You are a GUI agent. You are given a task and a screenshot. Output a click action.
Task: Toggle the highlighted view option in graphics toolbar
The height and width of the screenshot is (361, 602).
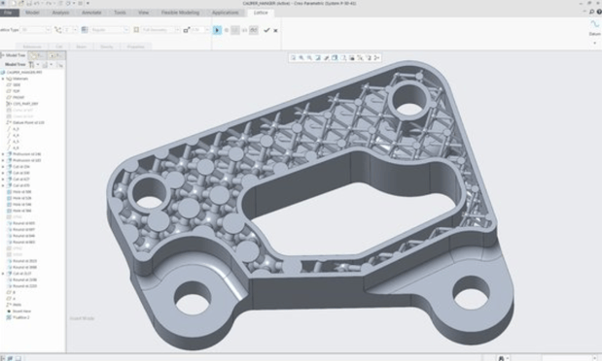pos(335,58)
